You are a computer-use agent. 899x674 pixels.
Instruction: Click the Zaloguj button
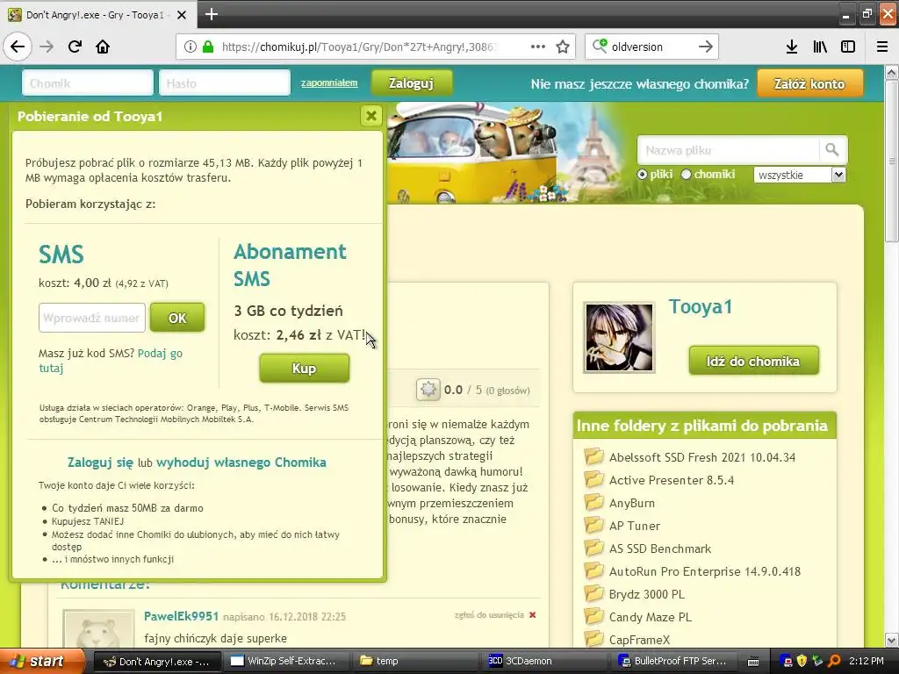point(411,83)
